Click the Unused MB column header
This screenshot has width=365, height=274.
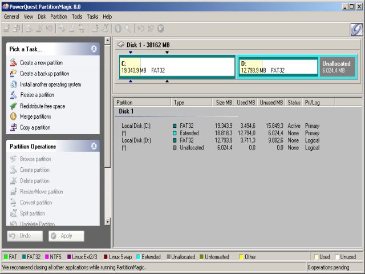271,102
